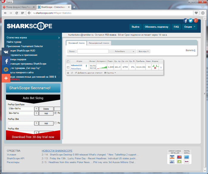Image resolution: width=208 pixels, height=174 pixels.
Task: Share via Mail.ru @ sidebar icon
Action: [x=6, y=70]
